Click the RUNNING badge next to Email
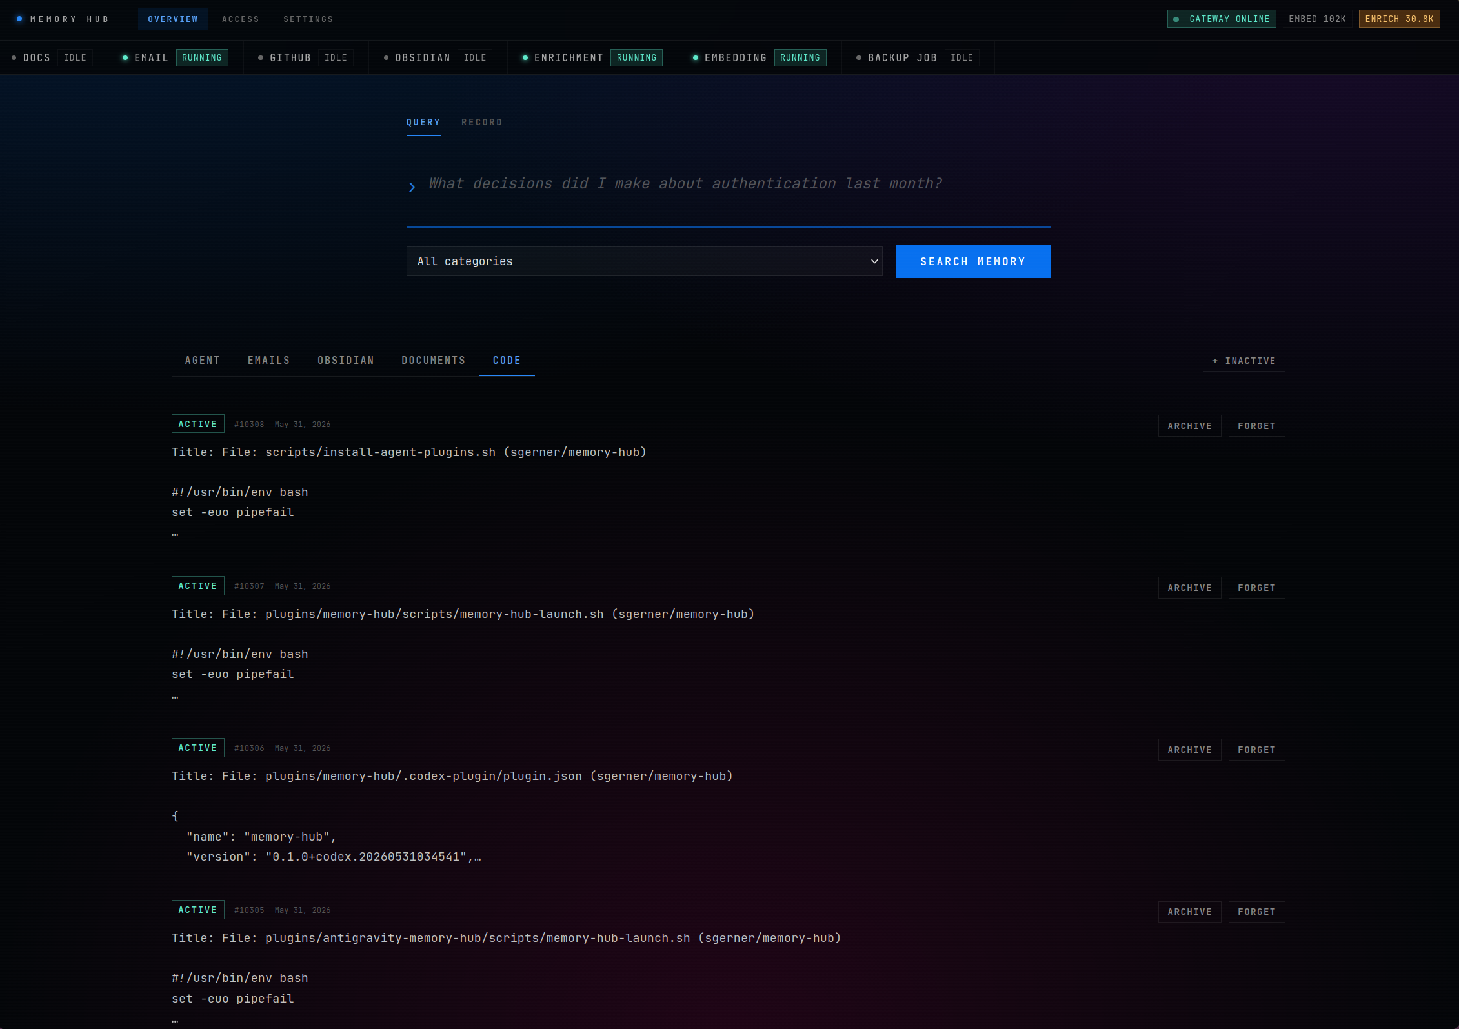The height and width of the screenshot is (1029, 1459). 202,57
